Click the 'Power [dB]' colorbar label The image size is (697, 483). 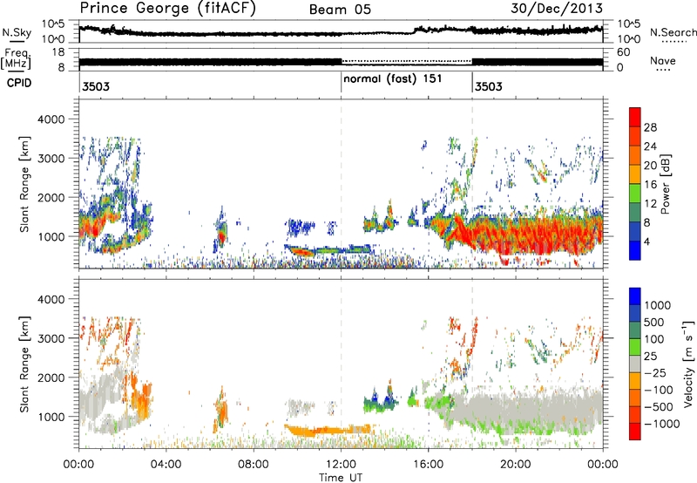click(x=665, y=184)
